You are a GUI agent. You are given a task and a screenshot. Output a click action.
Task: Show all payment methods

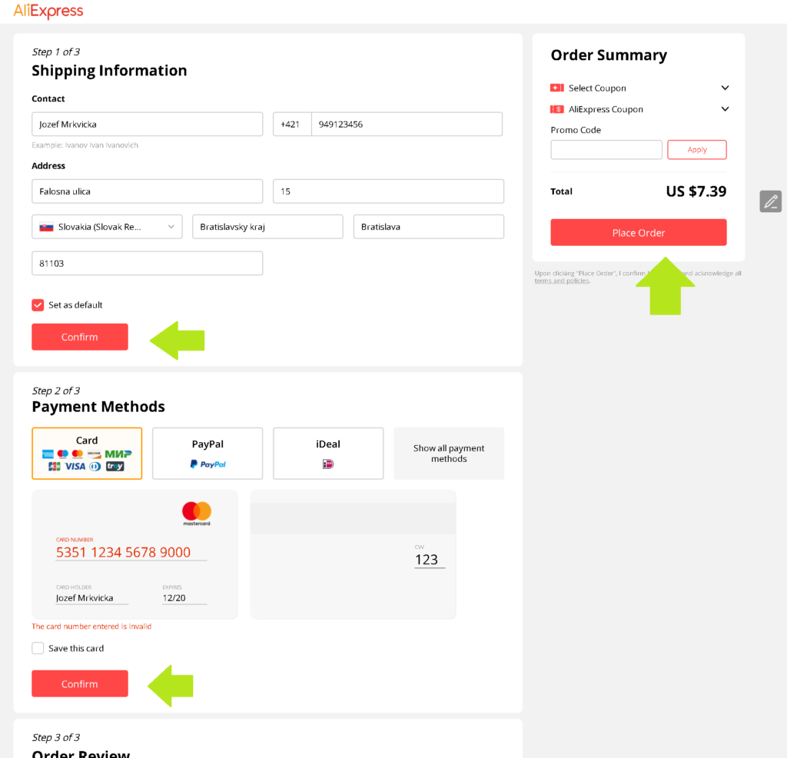[449, 454]
